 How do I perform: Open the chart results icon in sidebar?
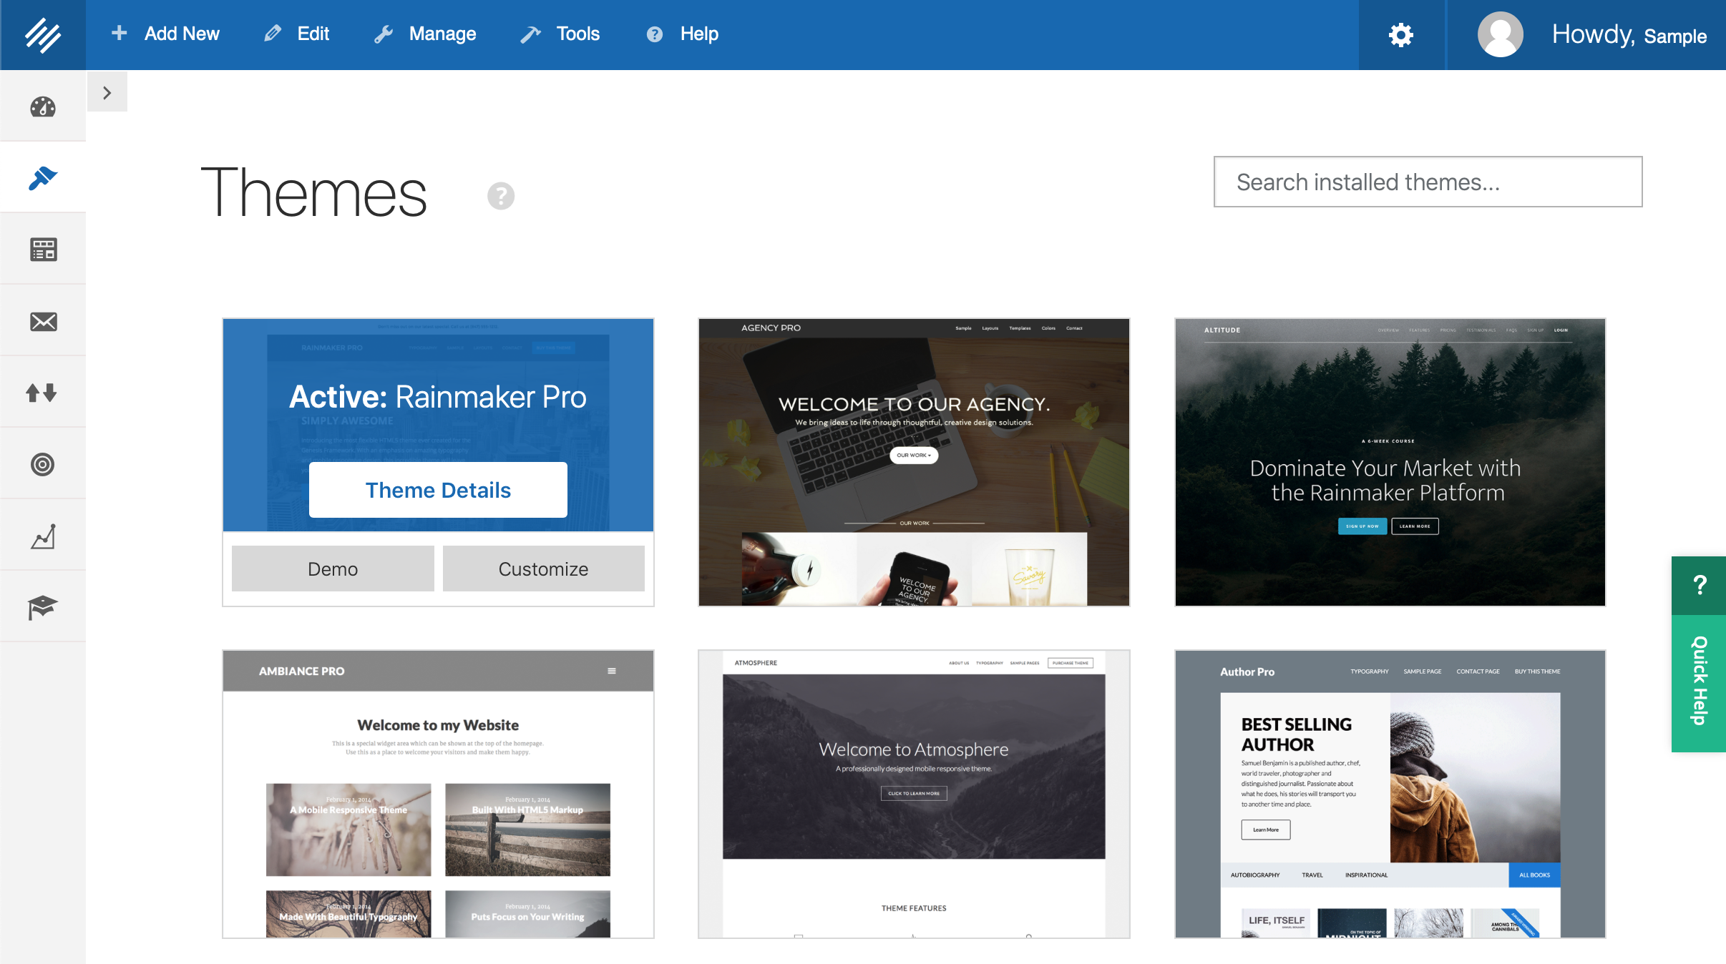point(43,536)
